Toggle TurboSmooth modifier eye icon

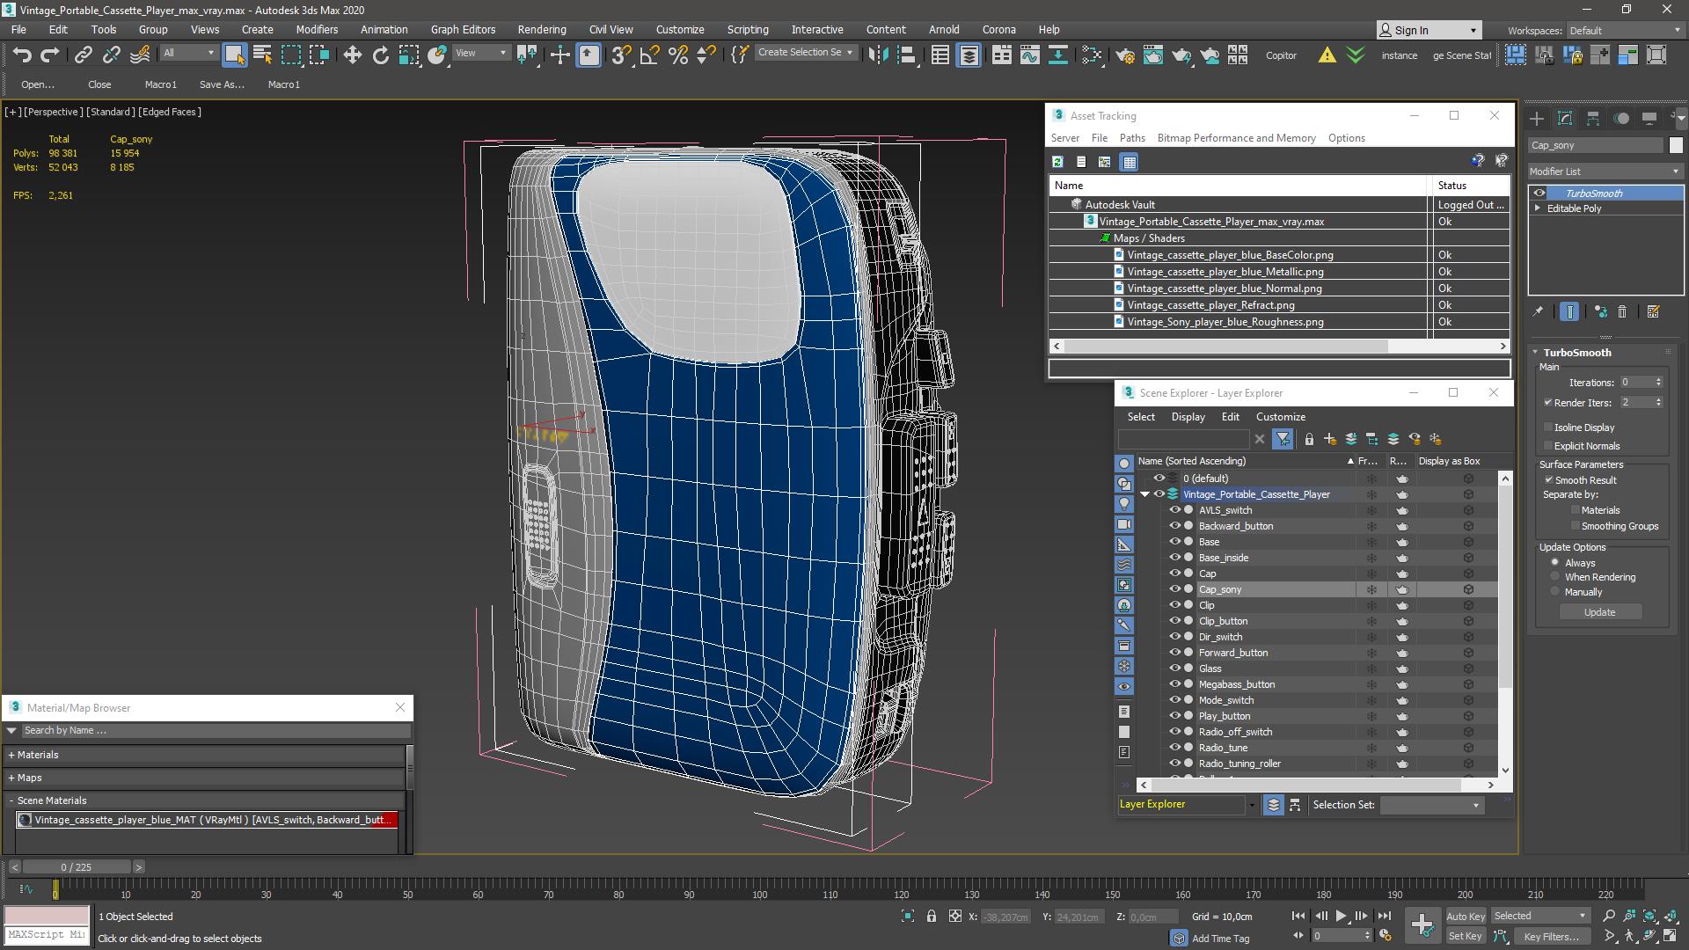click(1539, 194)
